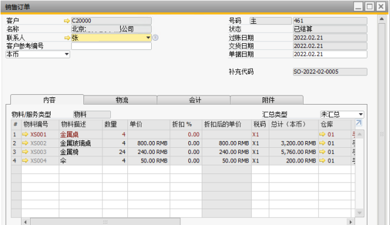The width and height of the screenshot is (390, 225).
Task: Click the 物料描述 column header
Action: (x=81, y=124)
